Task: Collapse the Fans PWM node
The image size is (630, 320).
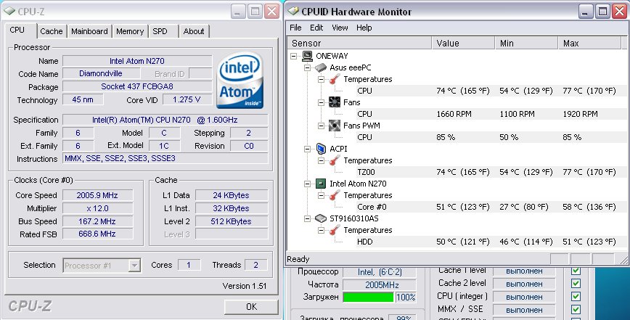Action: [321, 126]
